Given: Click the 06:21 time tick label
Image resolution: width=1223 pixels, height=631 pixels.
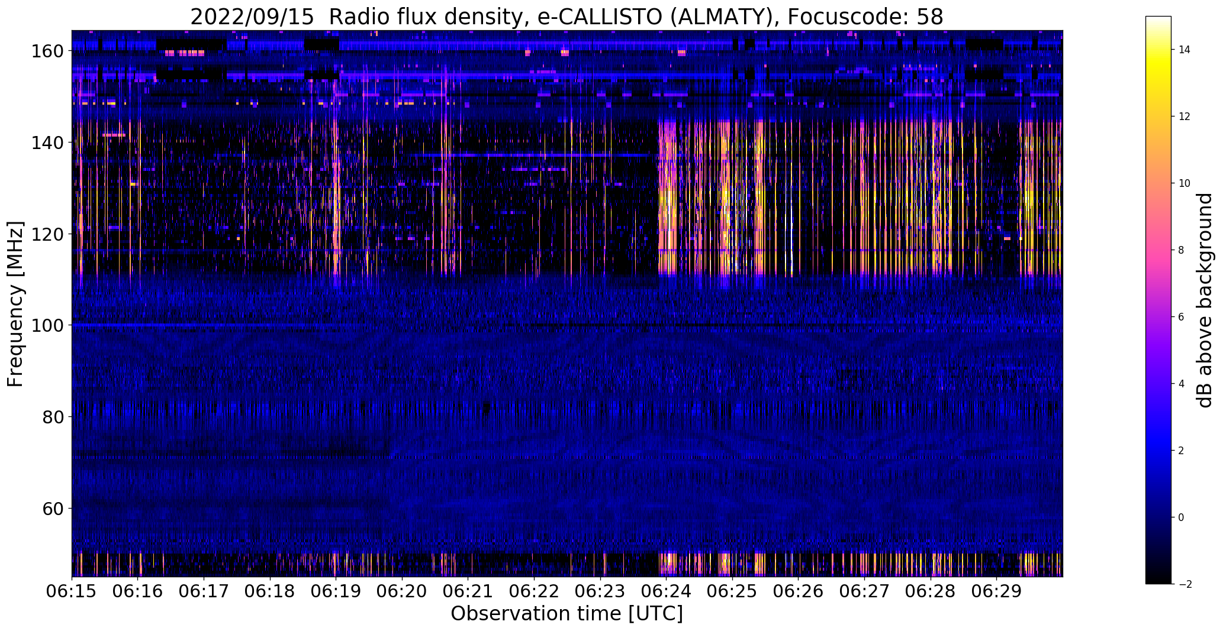Looking at the screenshot, I should (x=468, y=592).
